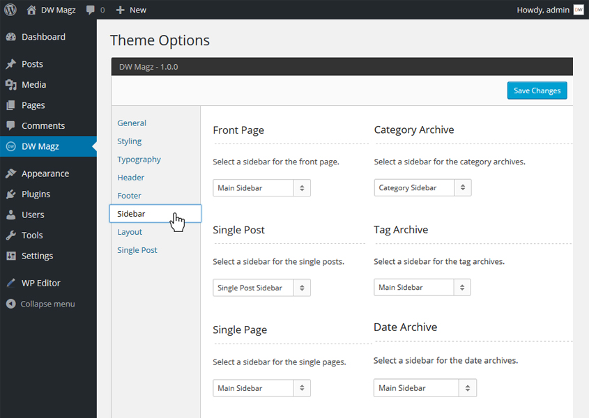Click Collapse menu text

point(47,304)
